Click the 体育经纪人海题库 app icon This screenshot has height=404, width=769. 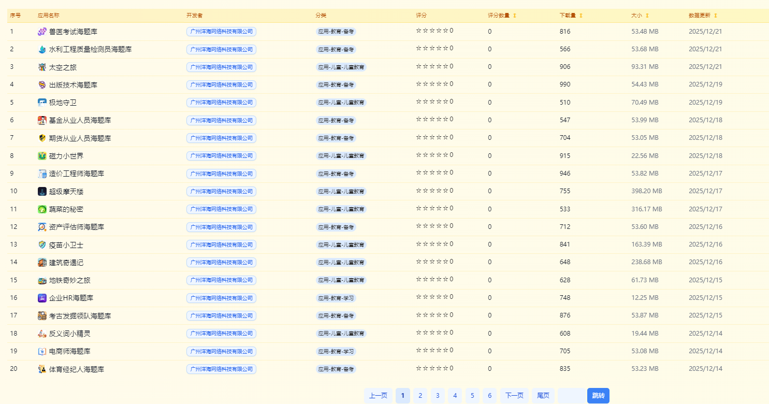[x=41, y=369]
